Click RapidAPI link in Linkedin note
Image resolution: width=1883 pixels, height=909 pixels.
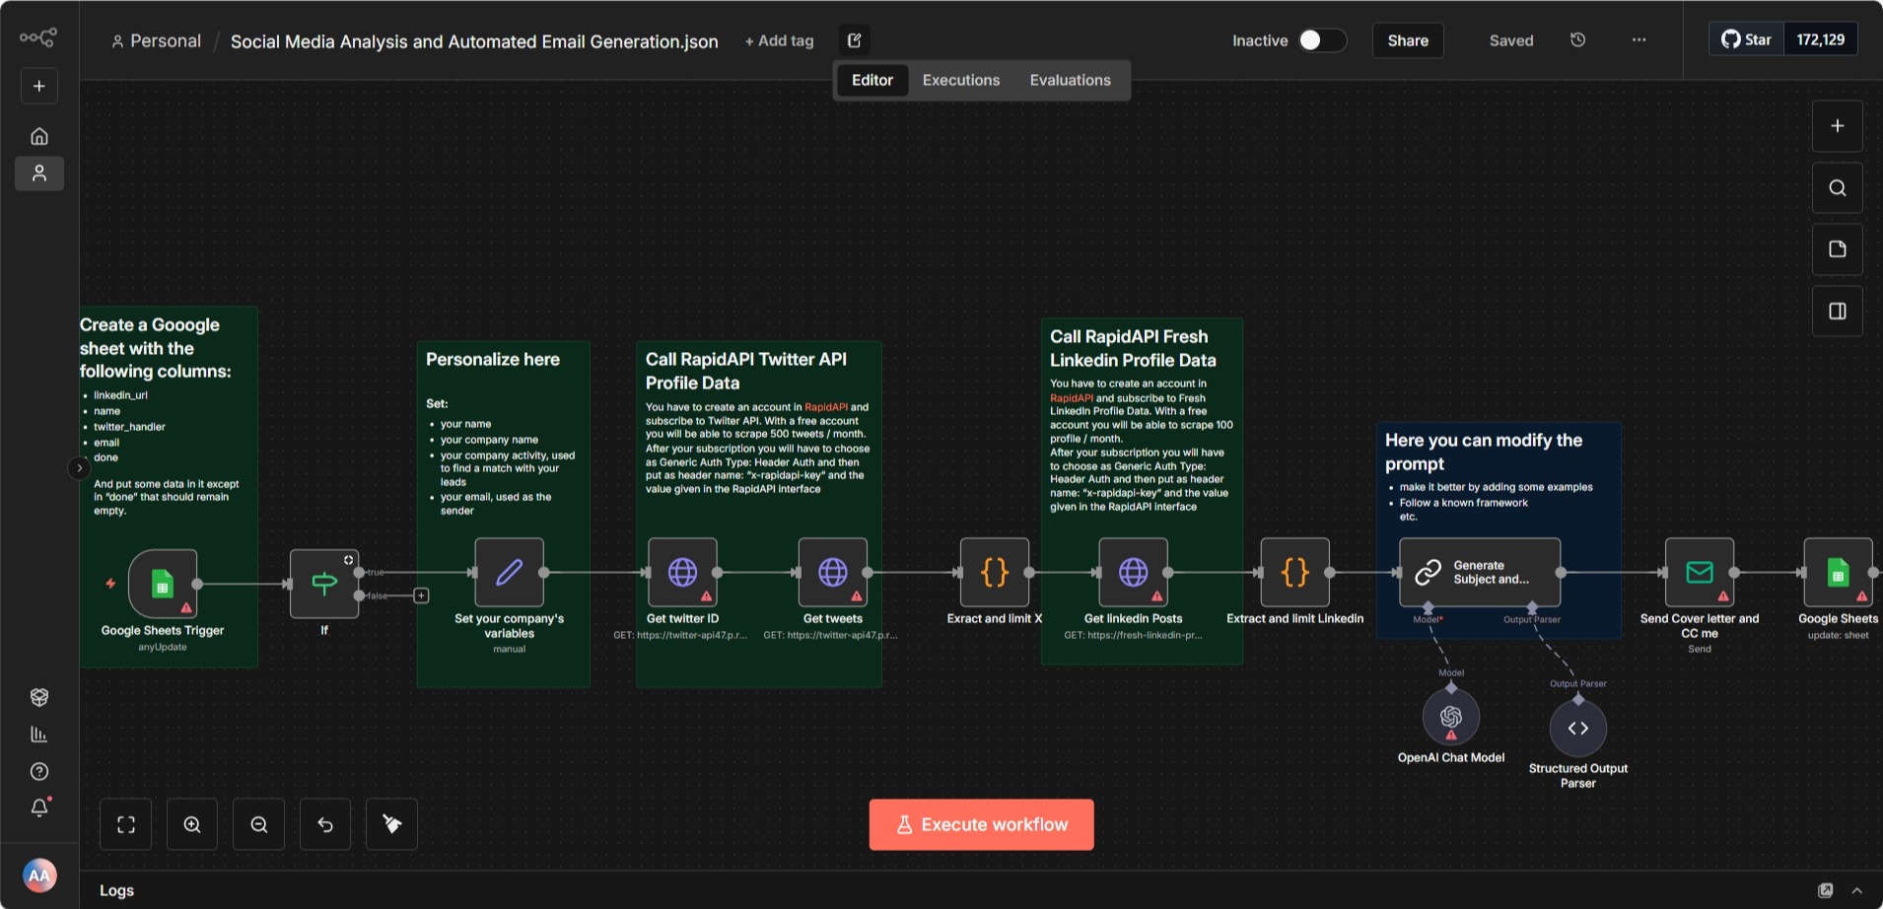pos(1072,398)
